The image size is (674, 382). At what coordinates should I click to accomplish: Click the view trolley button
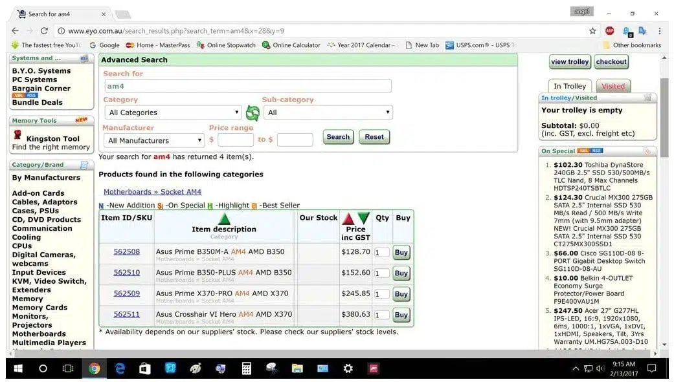pos(570,62)
